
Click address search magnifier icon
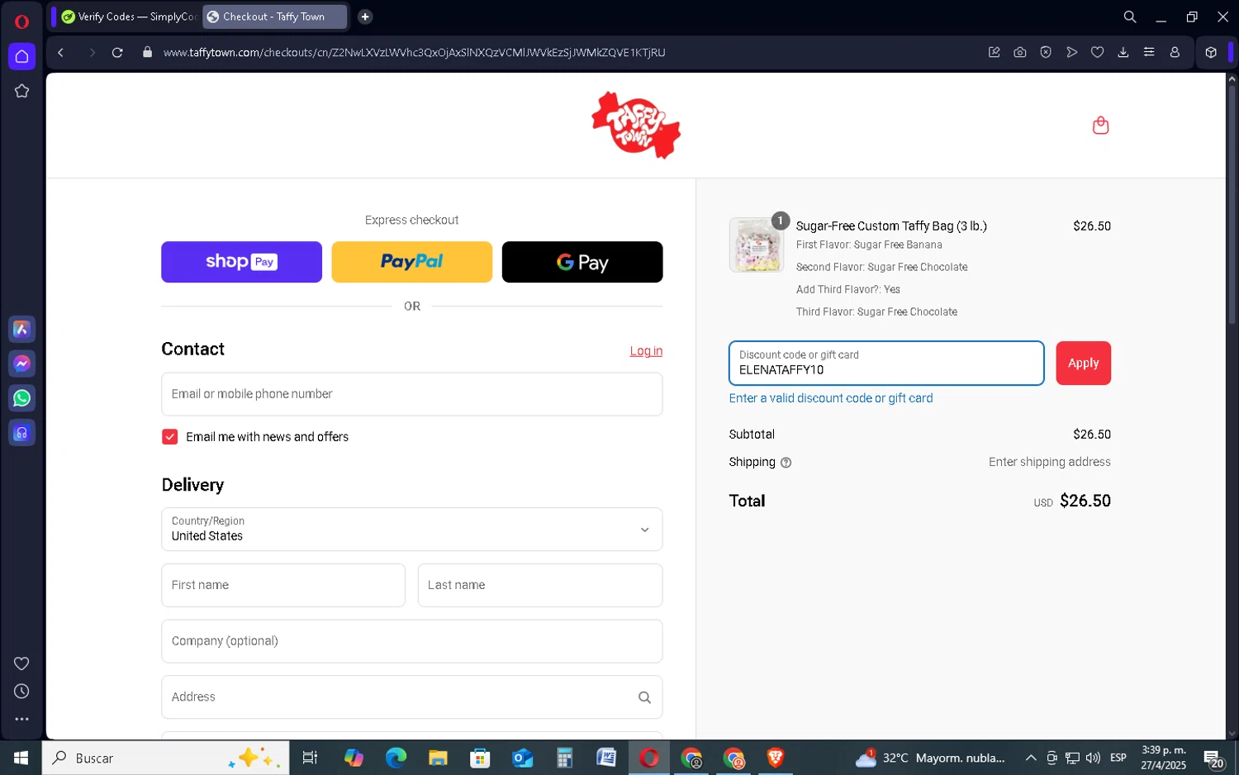(644, 697)
